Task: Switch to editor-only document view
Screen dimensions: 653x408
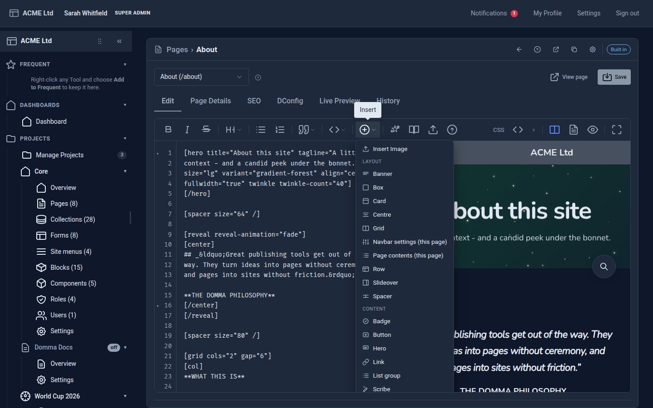Action: click(574, 130)
